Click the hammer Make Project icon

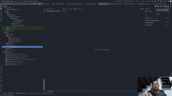click(x=115, y=1)
